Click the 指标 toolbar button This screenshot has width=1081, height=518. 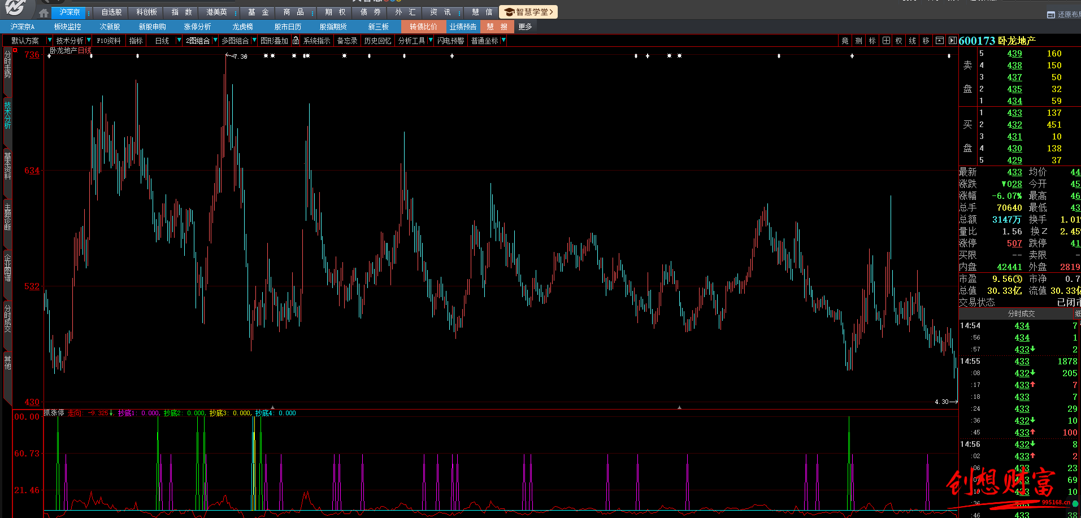point(136,41)
